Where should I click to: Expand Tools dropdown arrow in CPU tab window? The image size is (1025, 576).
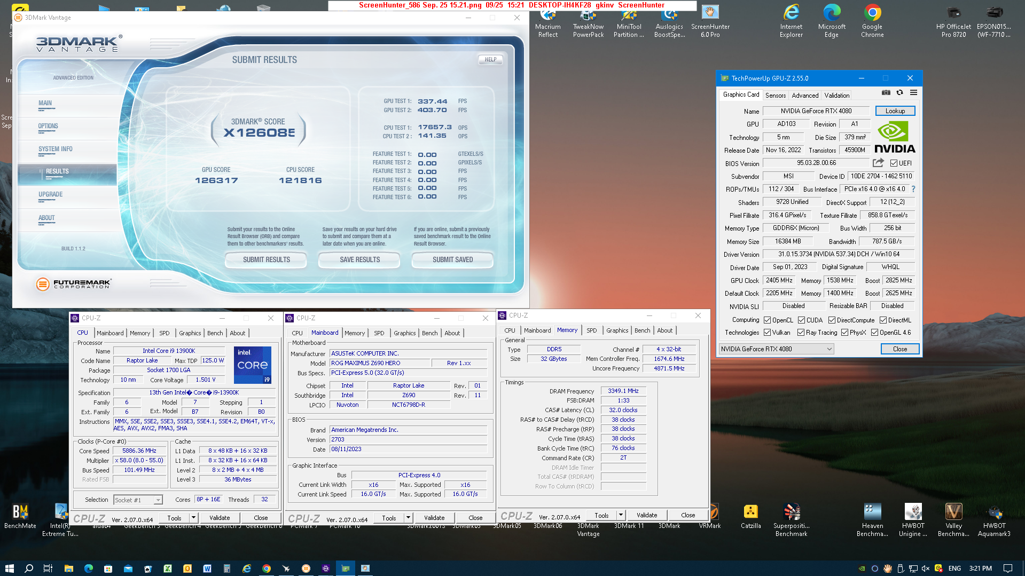click(193, 518)
